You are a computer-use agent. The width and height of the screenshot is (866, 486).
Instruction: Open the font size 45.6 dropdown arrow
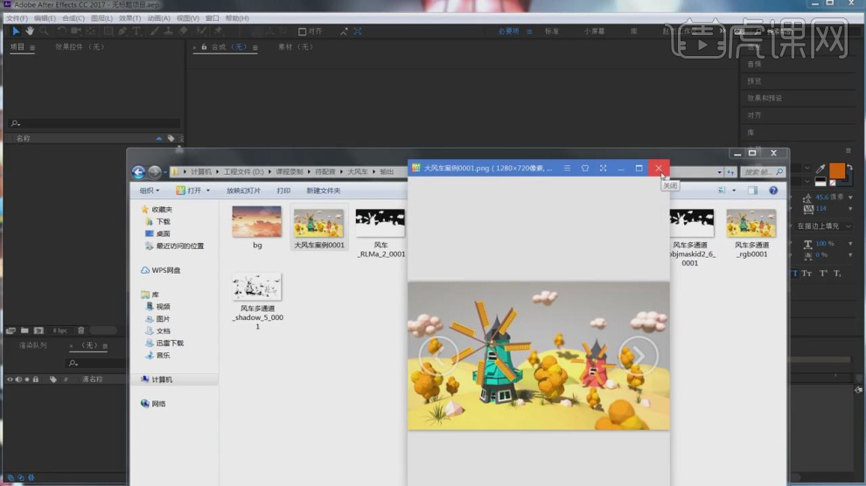(x=850, y=197)
